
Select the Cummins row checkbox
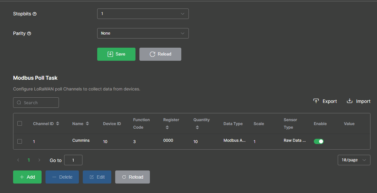tap(20, 141)
